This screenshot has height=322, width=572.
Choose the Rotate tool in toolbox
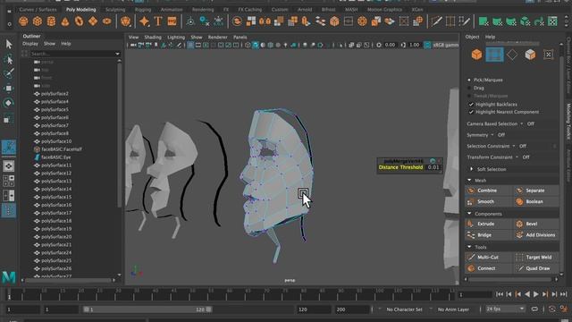click(x=9, y=103)
